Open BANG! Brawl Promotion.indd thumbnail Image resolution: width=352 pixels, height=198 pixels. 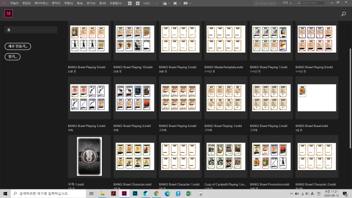click(271, 156)
